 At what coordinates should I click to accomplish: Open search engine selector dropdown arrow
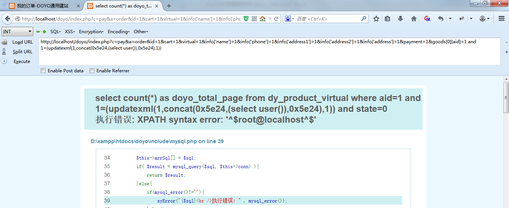pyautogui.click(x=293, y=19)
